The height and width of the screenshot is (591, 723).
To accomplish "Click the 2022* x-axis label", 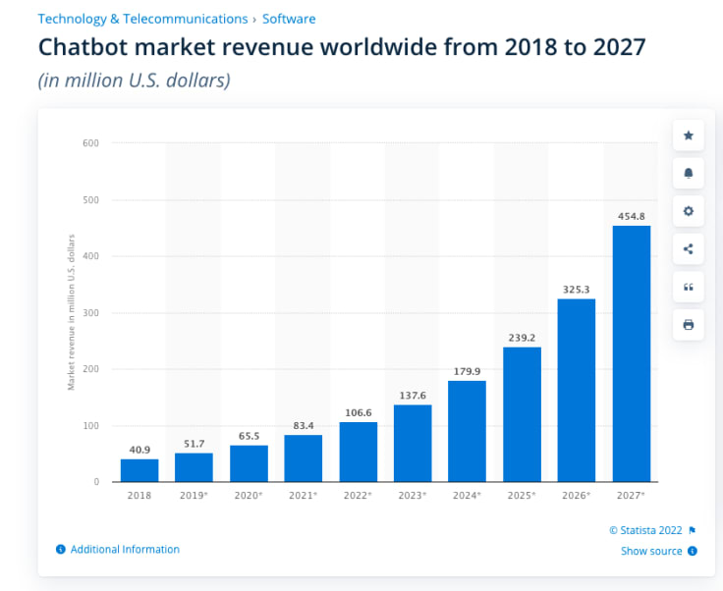I will click(358, 495).
